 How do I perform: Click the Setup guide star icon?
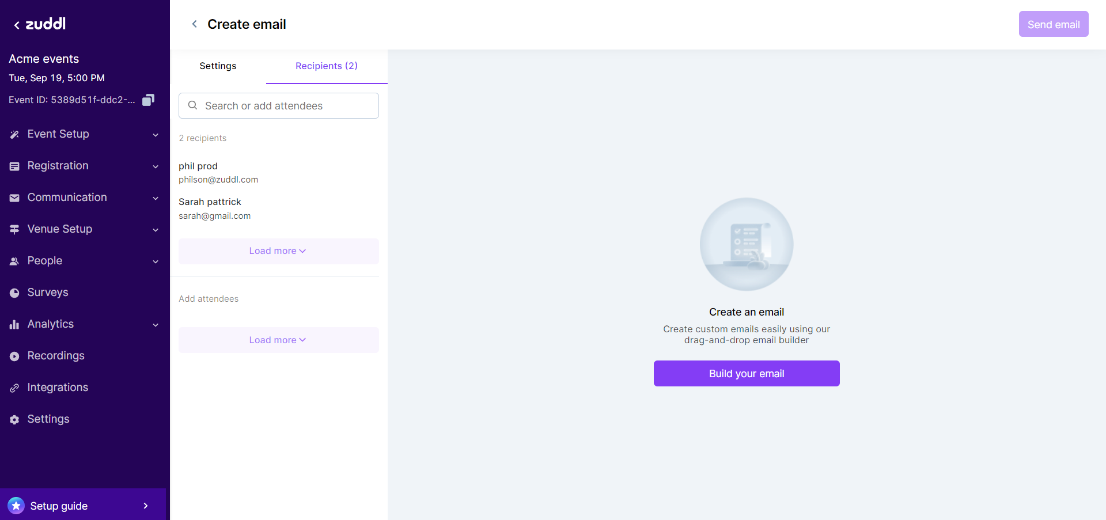tap(16, 505)
